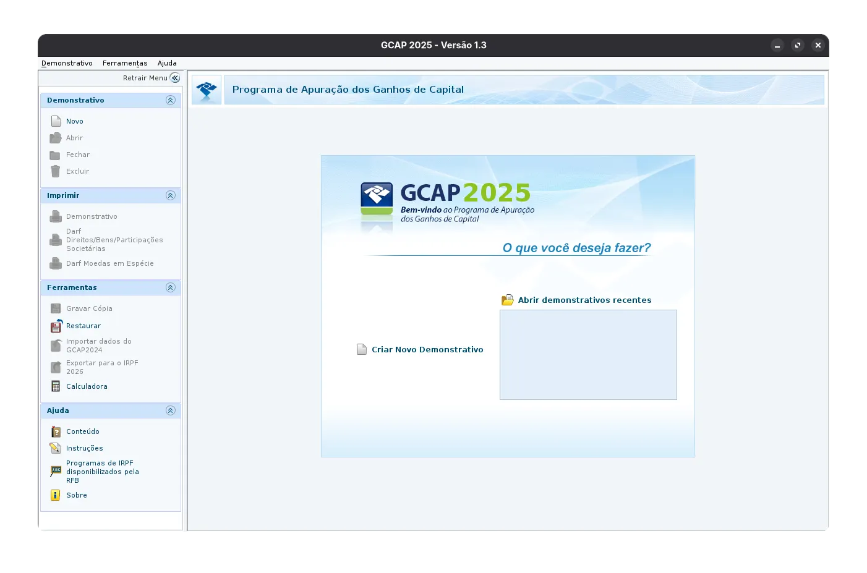Image resolution: width=867 pixels, height=573 pixels.
Task: Collapse the Ajuda sidebar section
Action: coord(171,410)
